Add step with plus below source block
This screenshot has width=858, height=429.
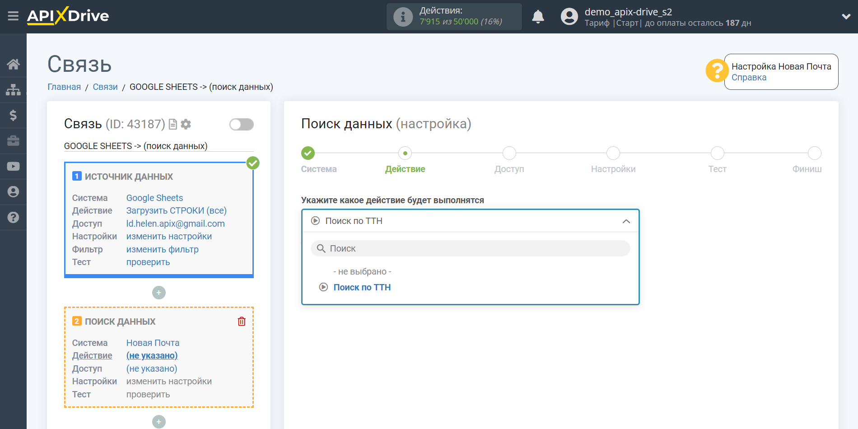click(x=159, y=293)
